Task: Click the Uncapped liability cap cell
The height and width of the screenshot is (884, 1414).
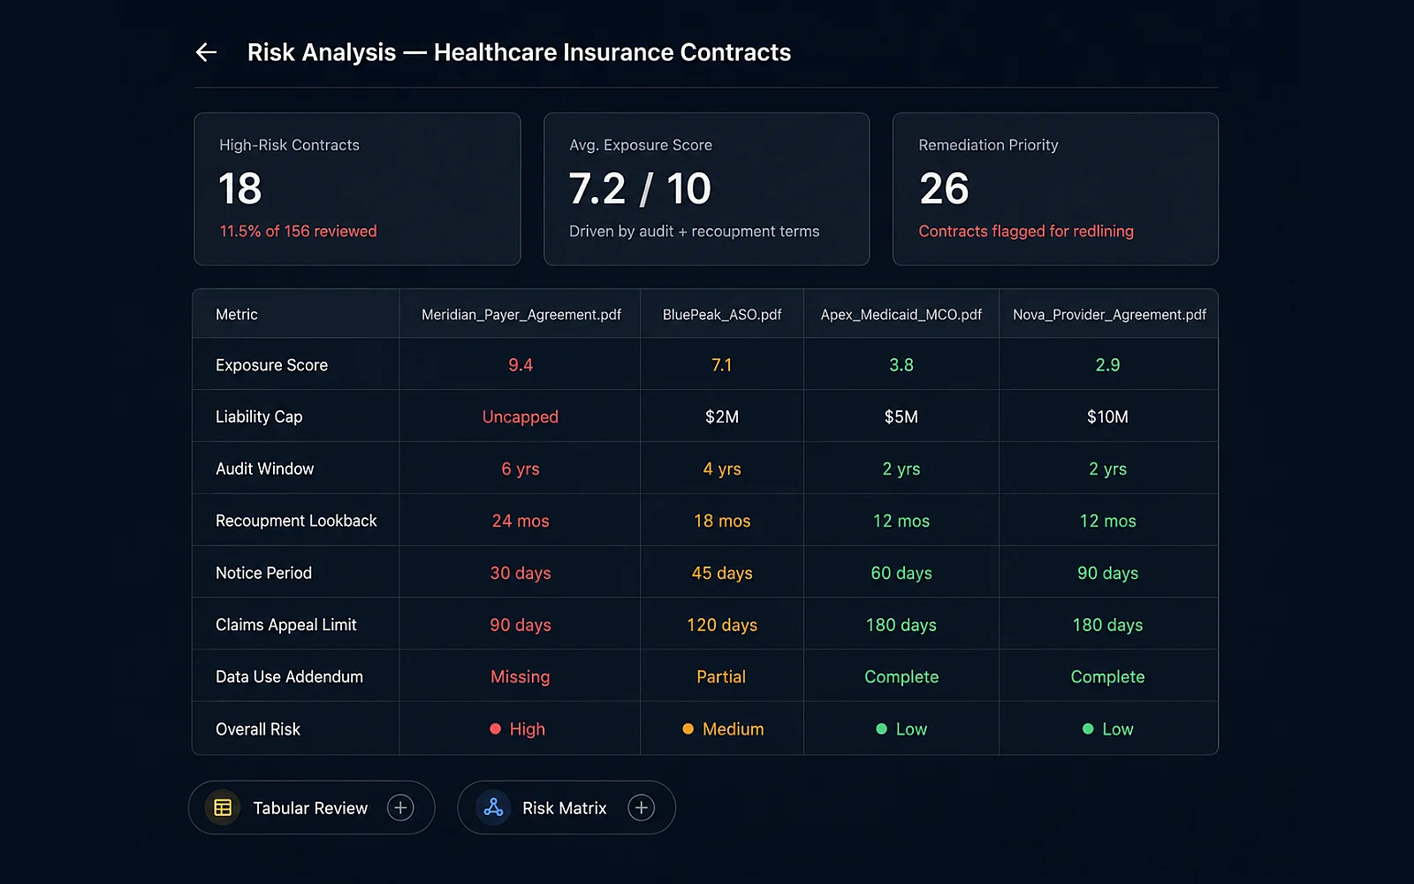Action: (520, 416)
